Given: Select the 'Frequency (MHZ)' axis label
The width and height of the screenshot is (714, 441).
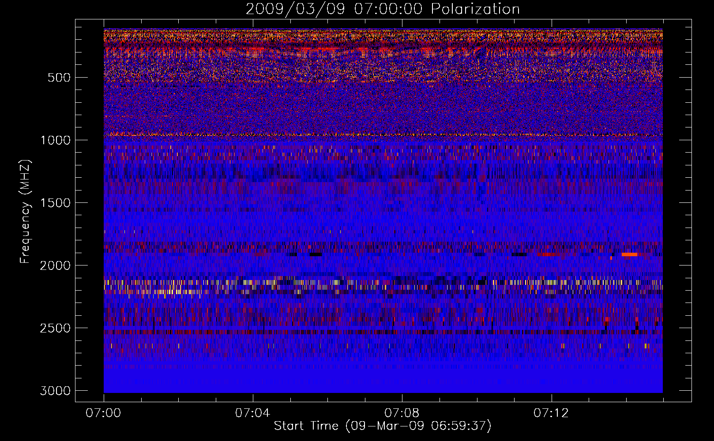Looking at the screenshot, I should pyautogui.click(x=26, y=212).
